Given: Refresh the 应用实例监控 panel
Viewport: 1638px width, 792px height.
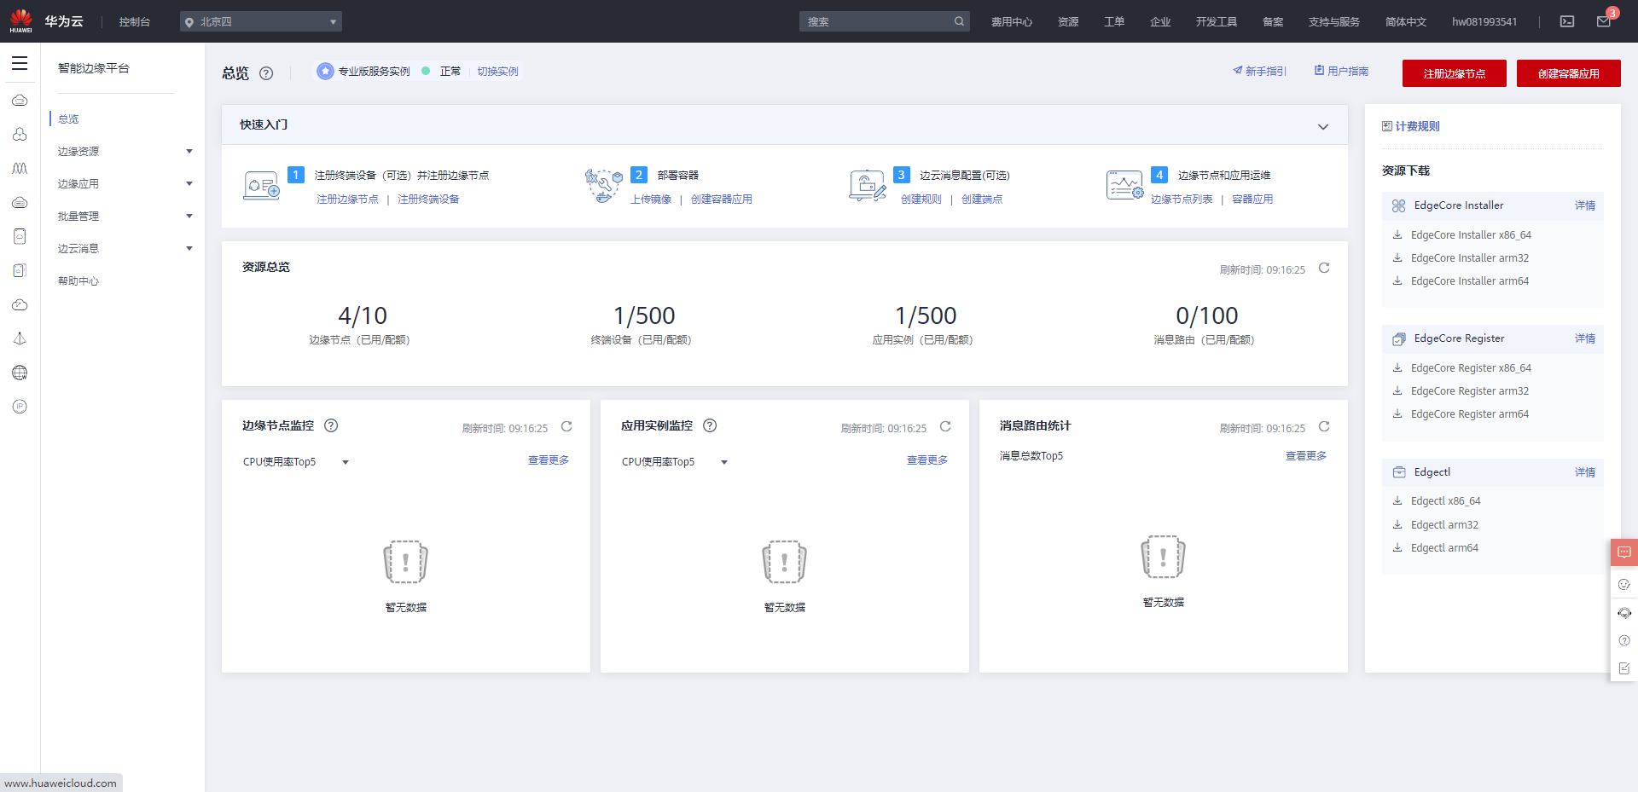Looking at the screenshot, I should [x=945, y=427].
